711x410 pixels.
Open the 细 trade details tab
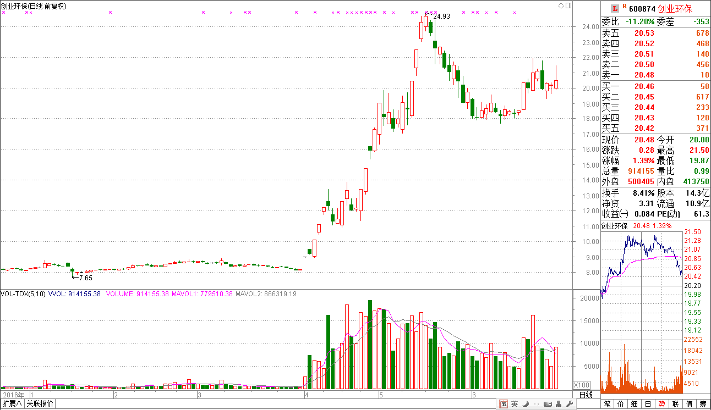pos(635,404)
